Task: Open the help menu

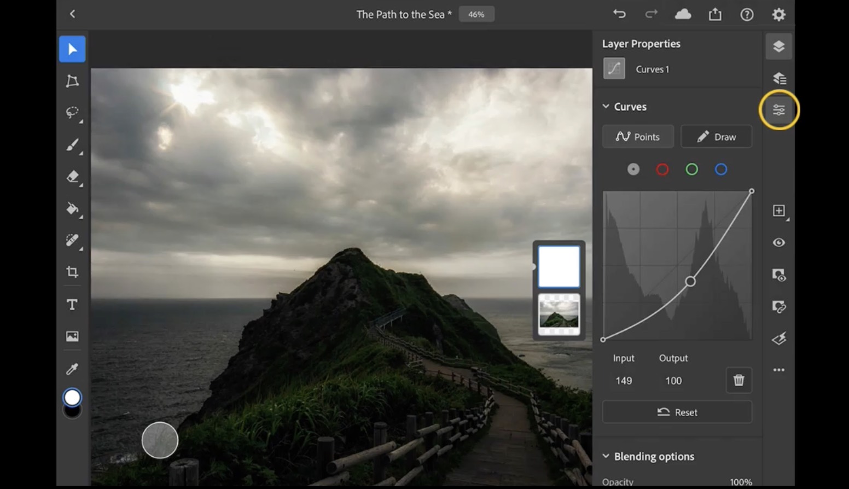Action: [747, 14]
